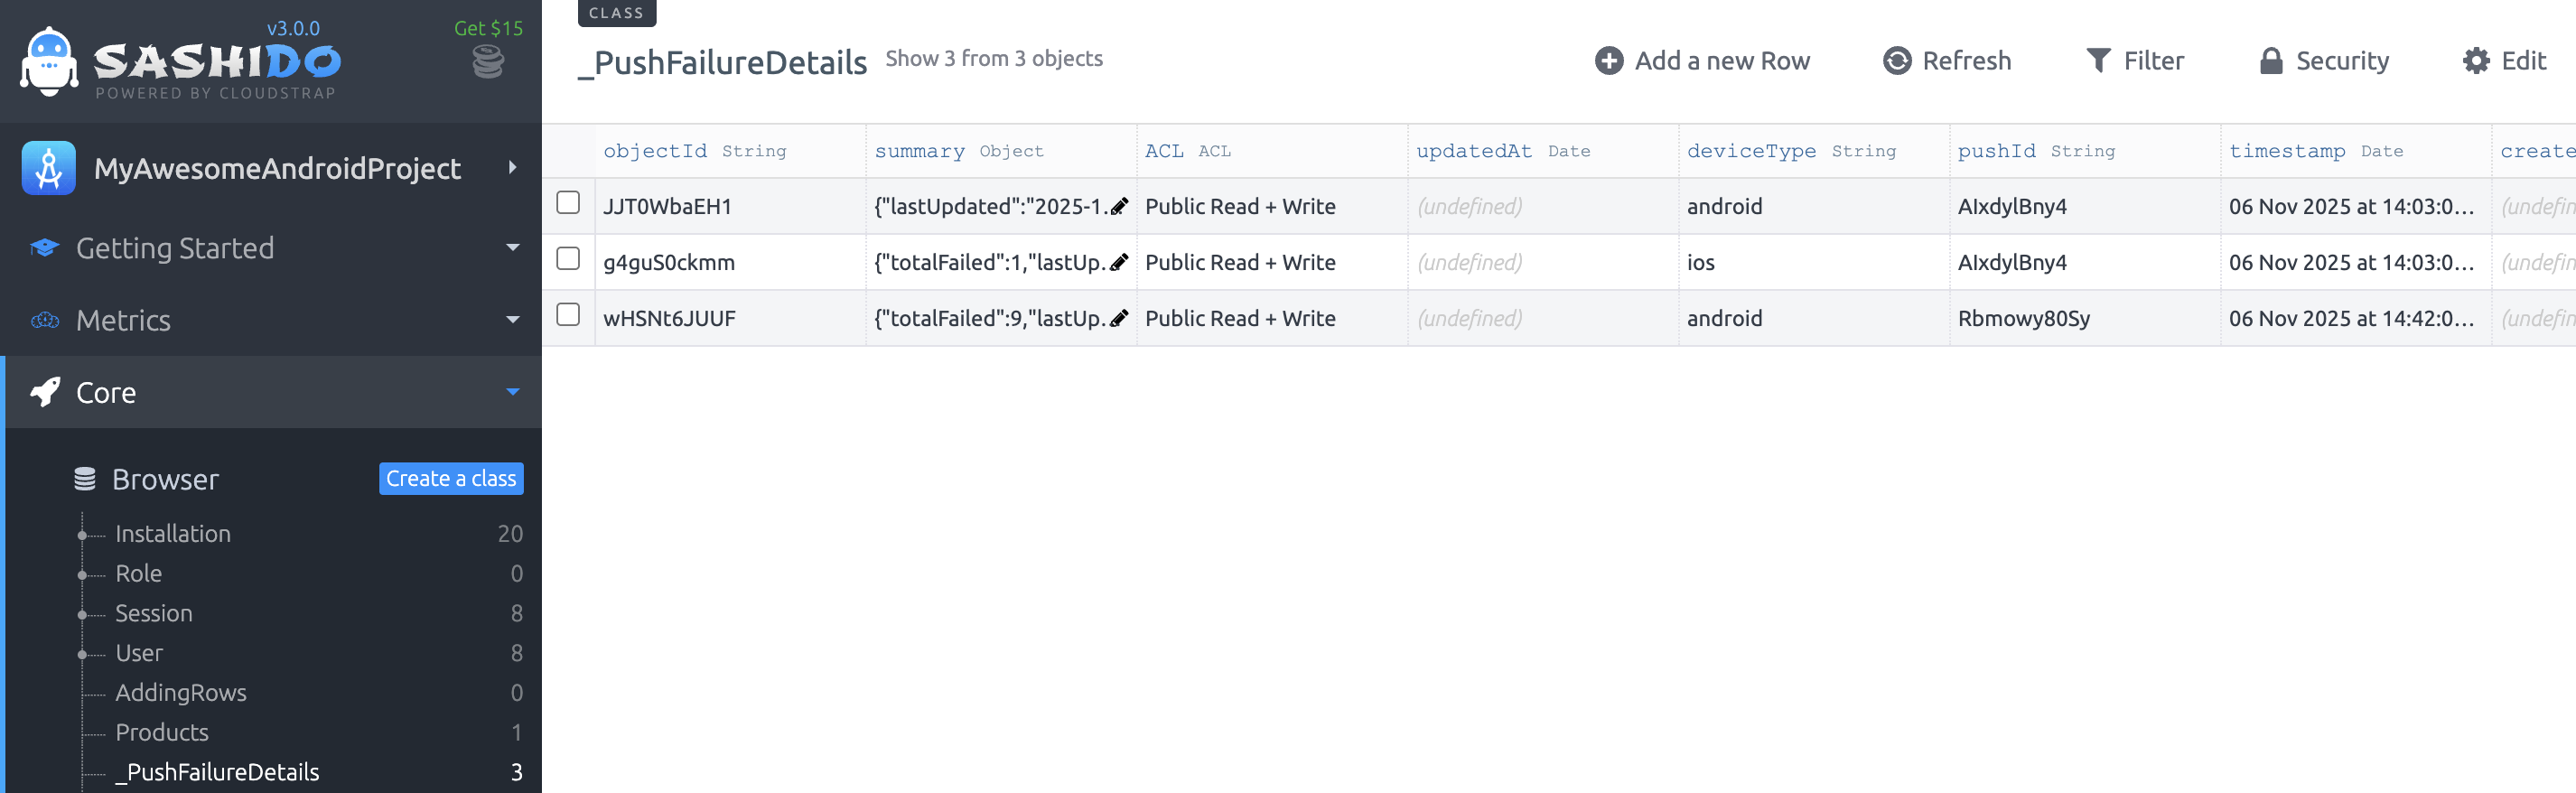
Task: Click the pushId column header
Action: tap(1996, 151)
